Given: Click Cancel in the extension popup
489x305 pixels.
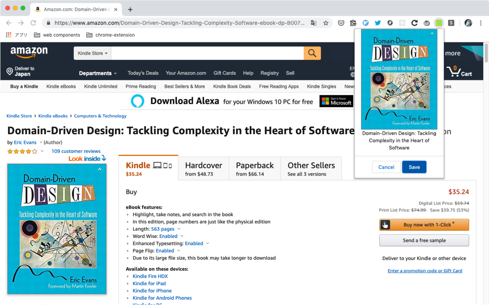Looking at the screenshot, I should (x=386, y=167).
